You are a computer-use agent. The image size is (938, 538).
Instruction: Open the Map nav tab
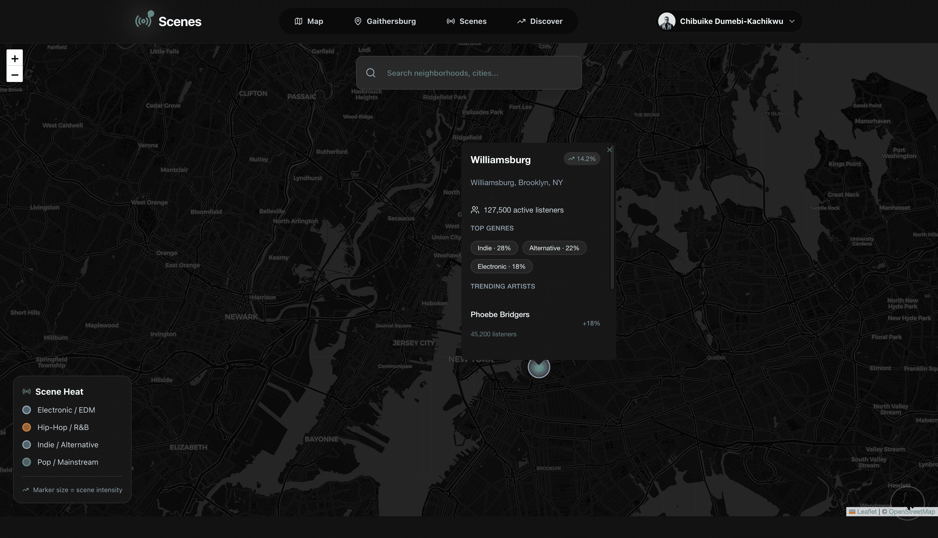(x=309, y=21)
